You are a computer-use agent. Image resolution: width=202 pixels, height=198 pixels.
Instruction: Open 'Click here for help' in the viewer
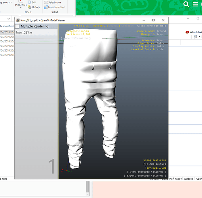152,26
